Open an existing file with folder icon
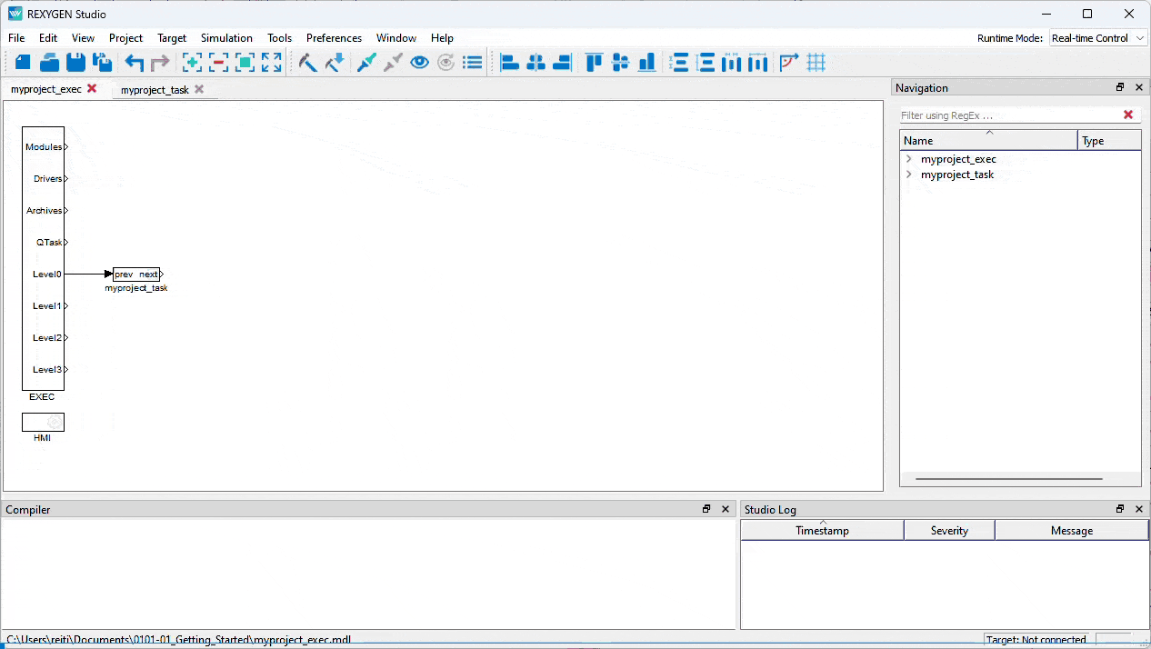 tap(49, 63)
